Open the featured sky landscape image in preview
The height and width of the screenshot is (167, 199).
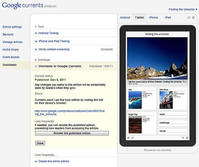[157, 58]
